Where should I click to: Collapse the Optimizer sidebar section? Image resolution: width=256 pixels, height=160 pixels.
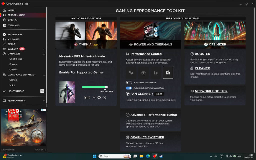tap(44, 54)
